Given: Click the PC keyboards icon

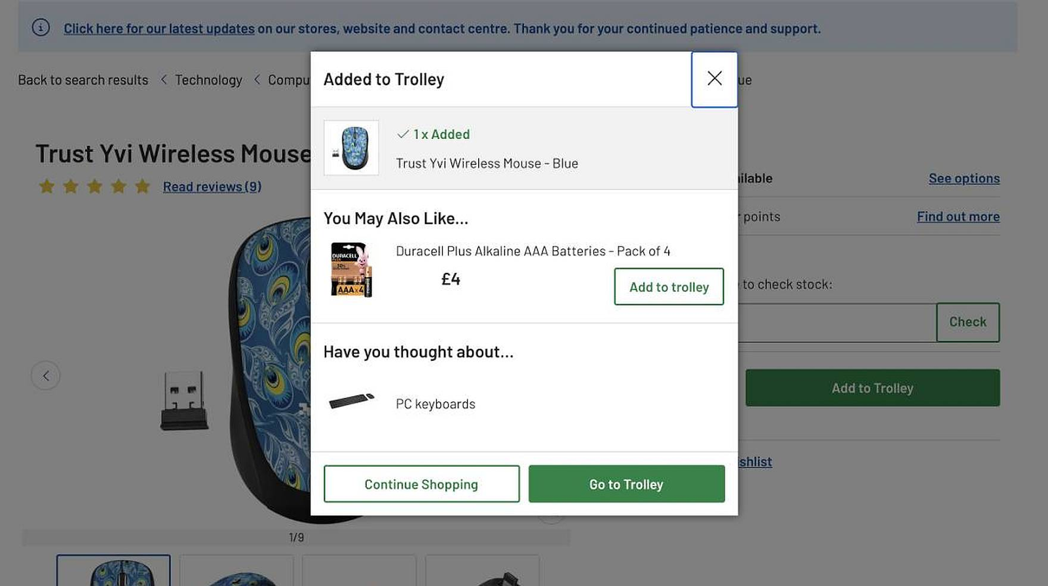Looking at the screenshot, I should 351,401.
